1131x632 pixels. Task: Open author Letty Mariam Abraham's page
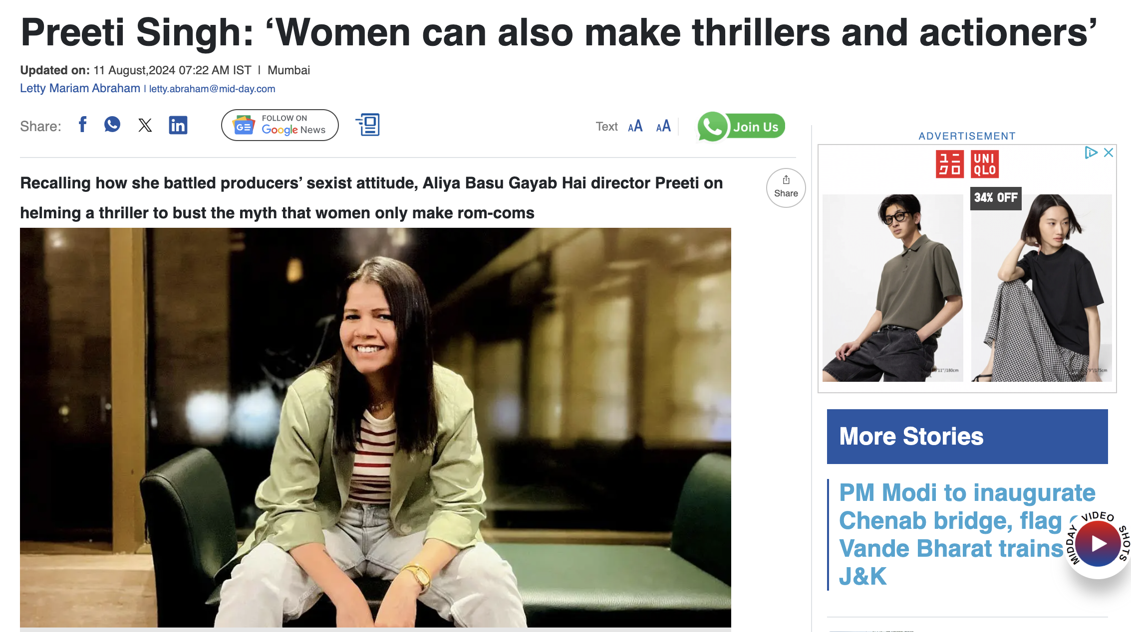(x=79, y=88)
